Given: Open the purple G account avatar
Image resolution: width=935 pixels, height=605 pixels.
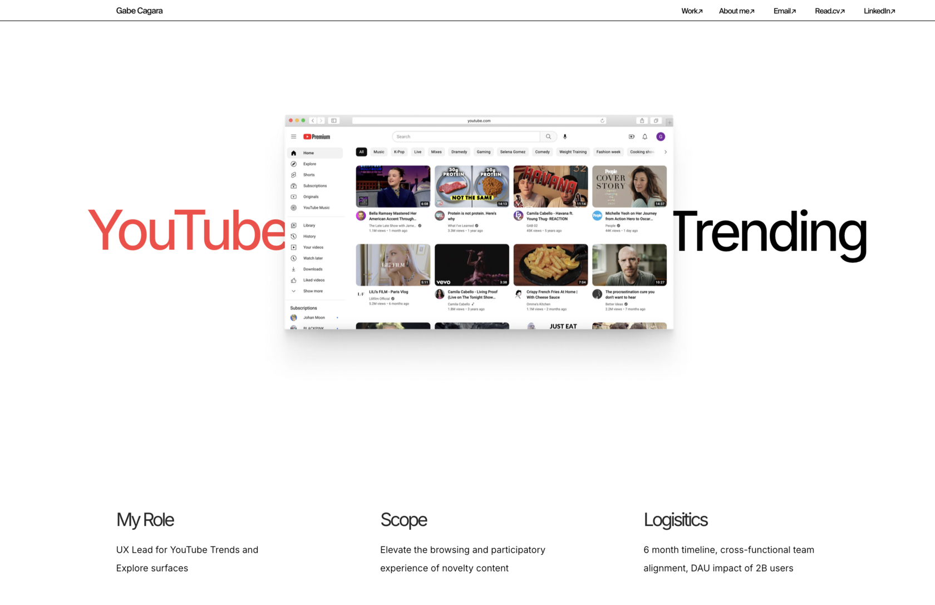Looking at the screenshot, I should 661,136.
